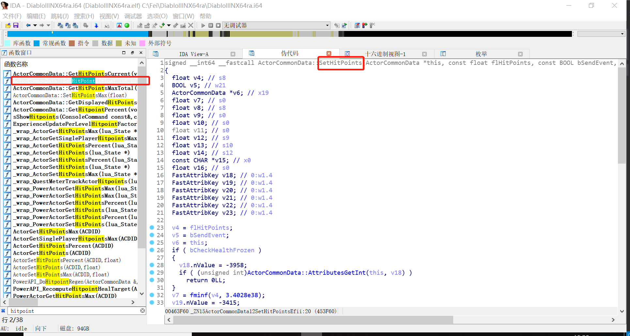Click ActorCommonData::AttributesGetInt call on line 29

(x=306, y=272)
